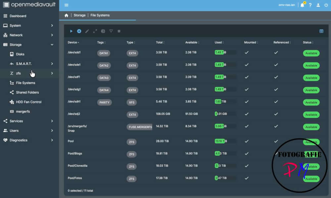331x198 pixels.
Task: Go to home via breadcrumb house icon
Action: coord(66,15)
